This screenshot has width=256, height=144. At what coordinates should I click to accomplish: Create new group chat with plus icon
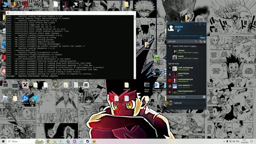point(204,97)
